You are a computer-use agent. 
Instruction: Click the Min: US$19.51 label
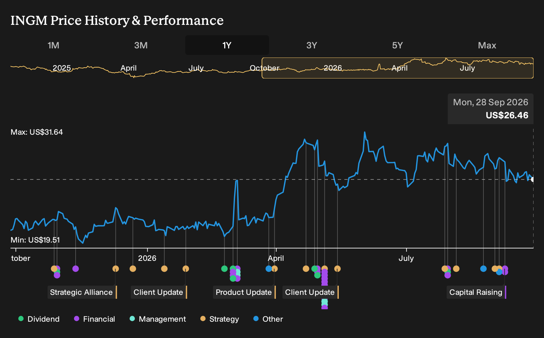(35, 240)
